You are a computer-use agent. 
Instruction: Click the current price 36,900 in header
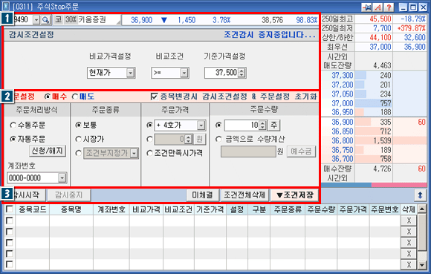[x=141, y=20]
